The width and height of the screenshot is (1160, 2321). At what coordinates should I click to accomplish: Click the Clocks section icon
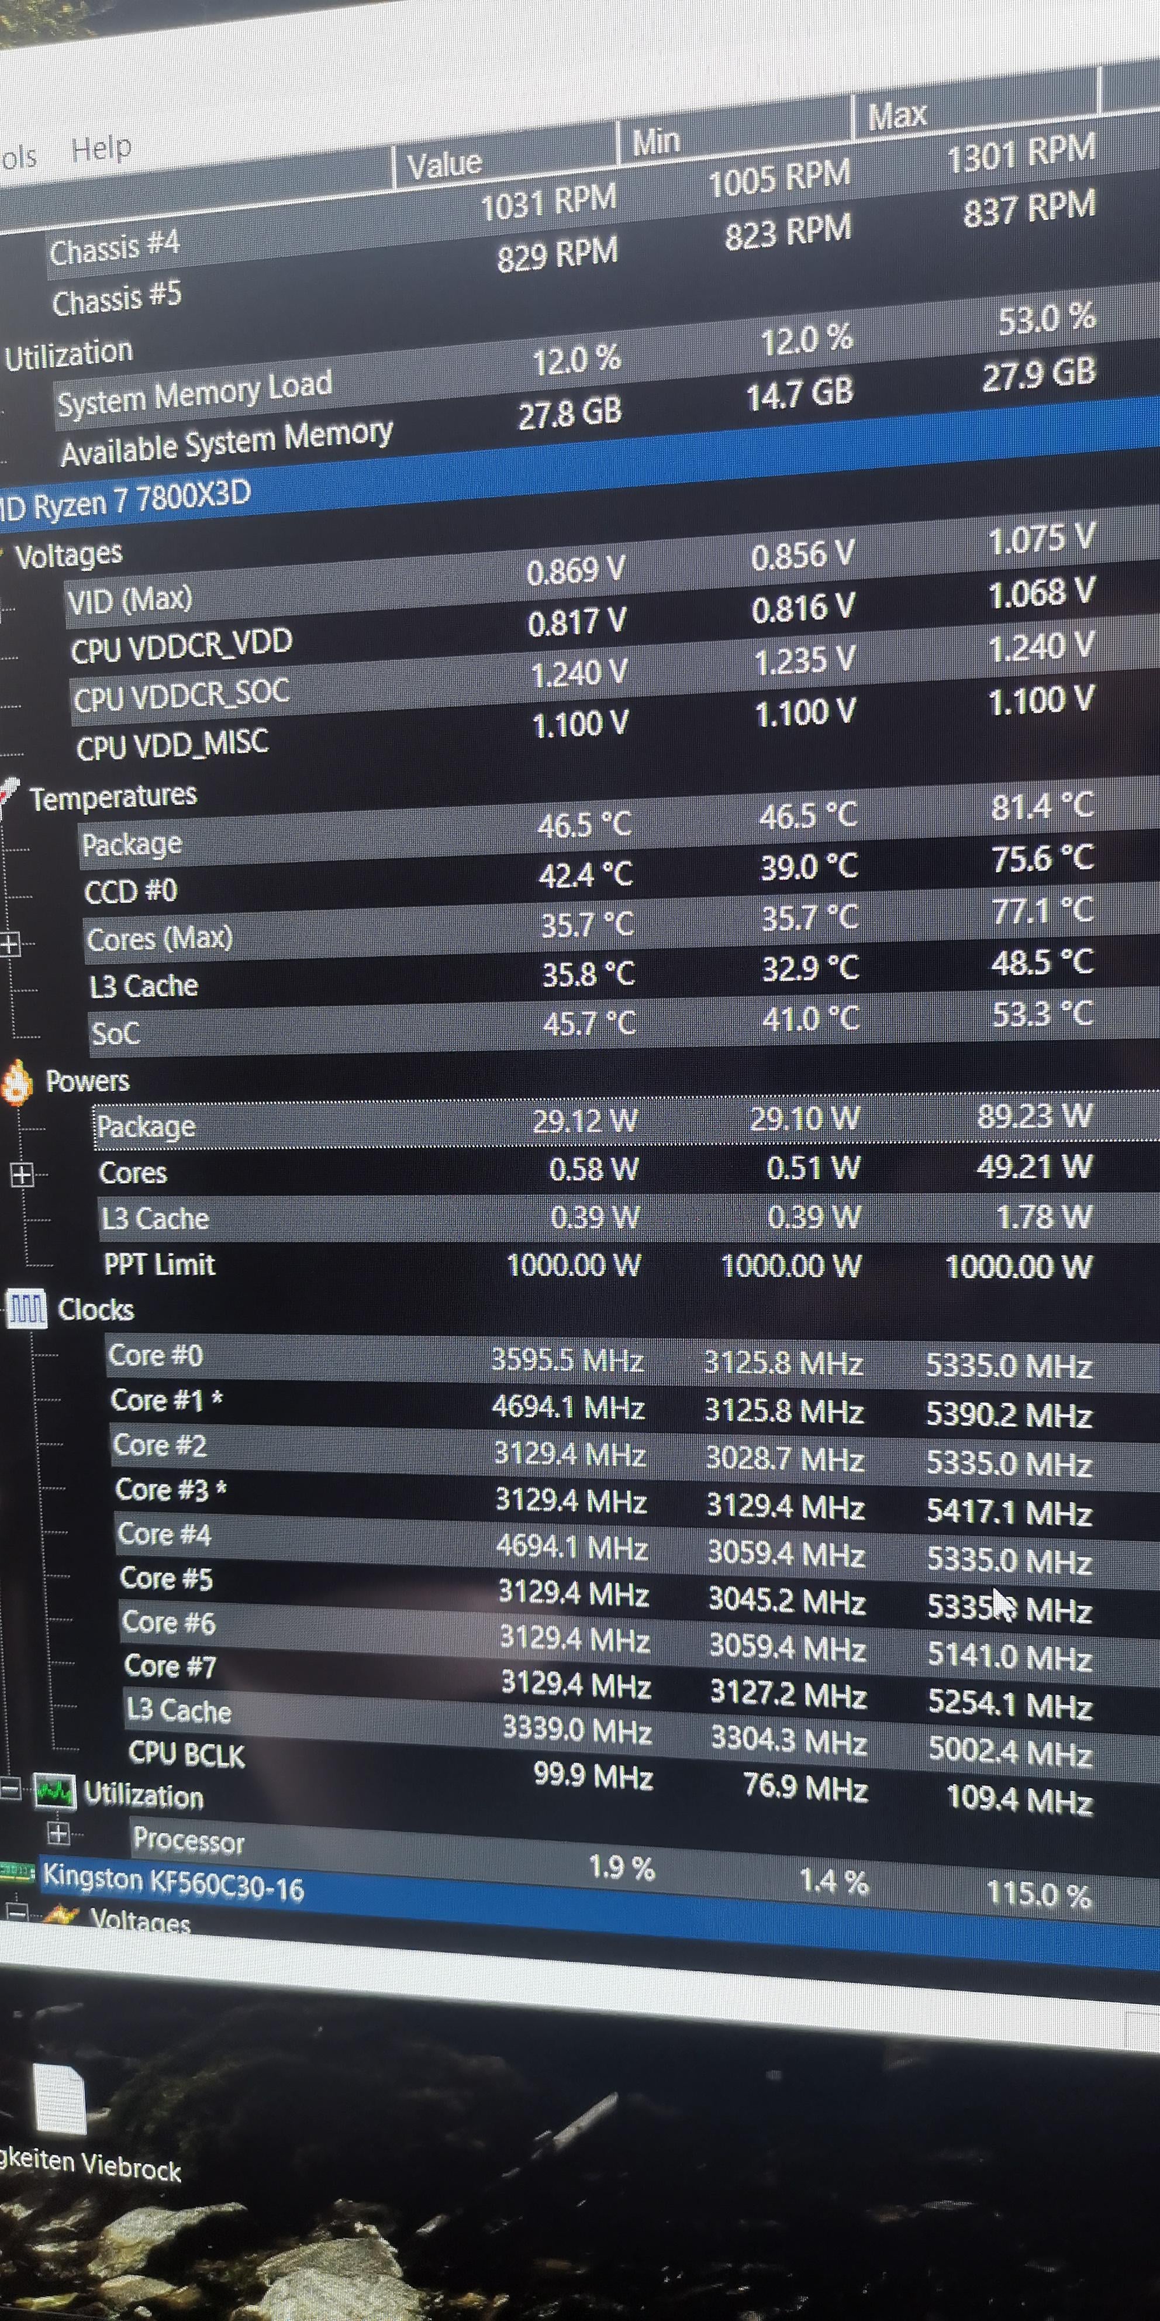(26, 1309)
